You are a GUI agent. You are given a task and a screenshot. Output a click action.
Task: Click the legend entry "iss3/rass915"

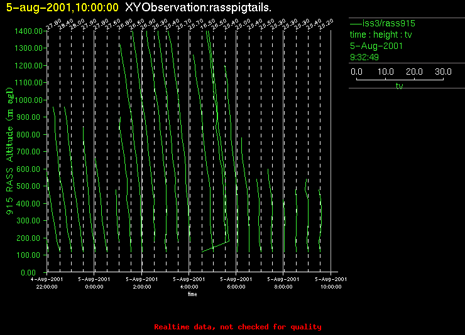(x=389, y=23)
